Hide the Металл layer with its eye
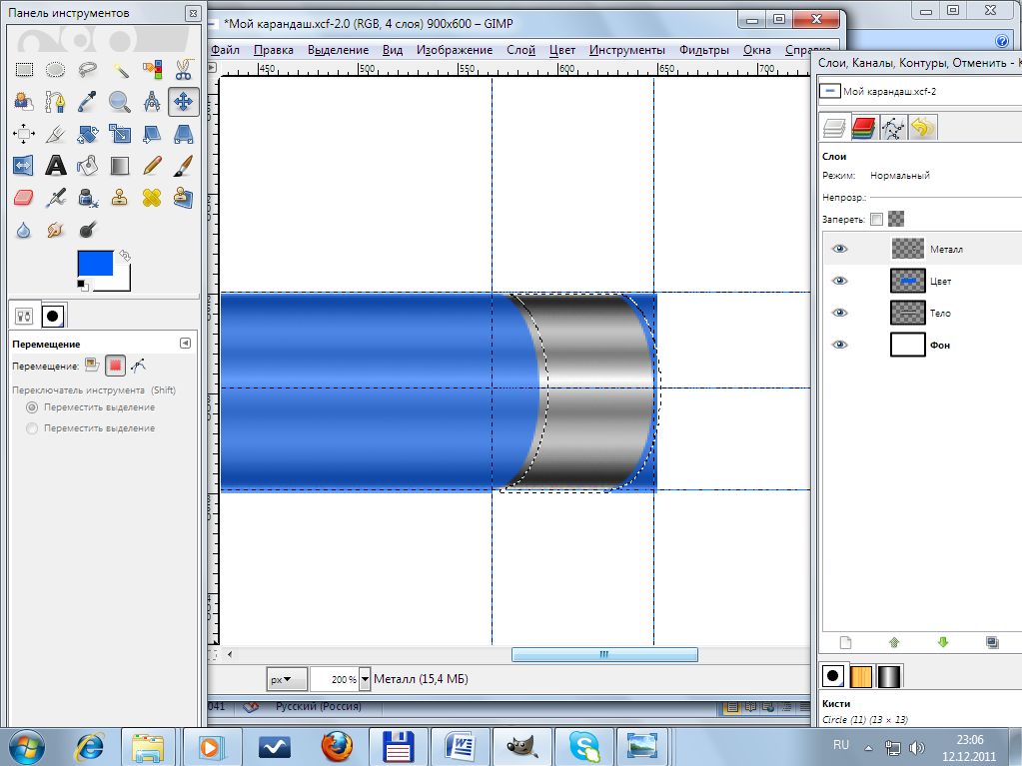This screenshot has width=1022, height=766. click(840, 249)
